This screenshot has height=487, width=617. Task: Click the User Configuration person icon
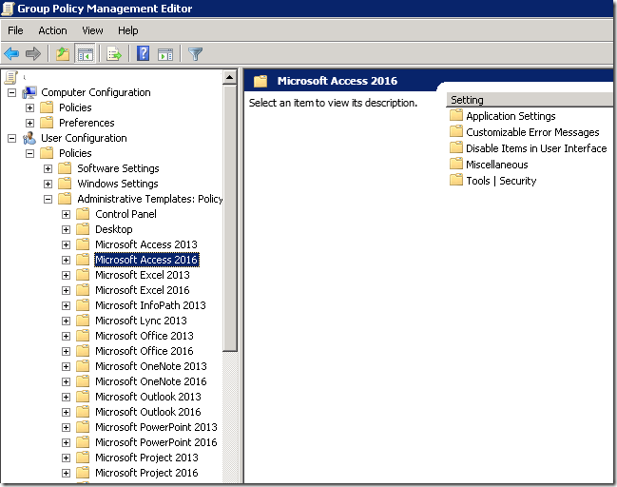click(x=29, y=138)
